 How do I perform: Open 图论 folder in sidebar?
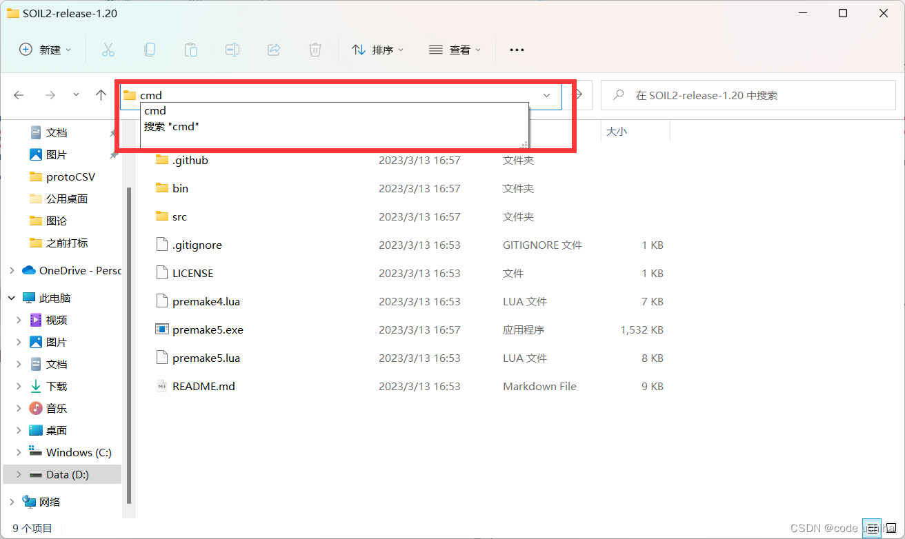click(57, 221)
